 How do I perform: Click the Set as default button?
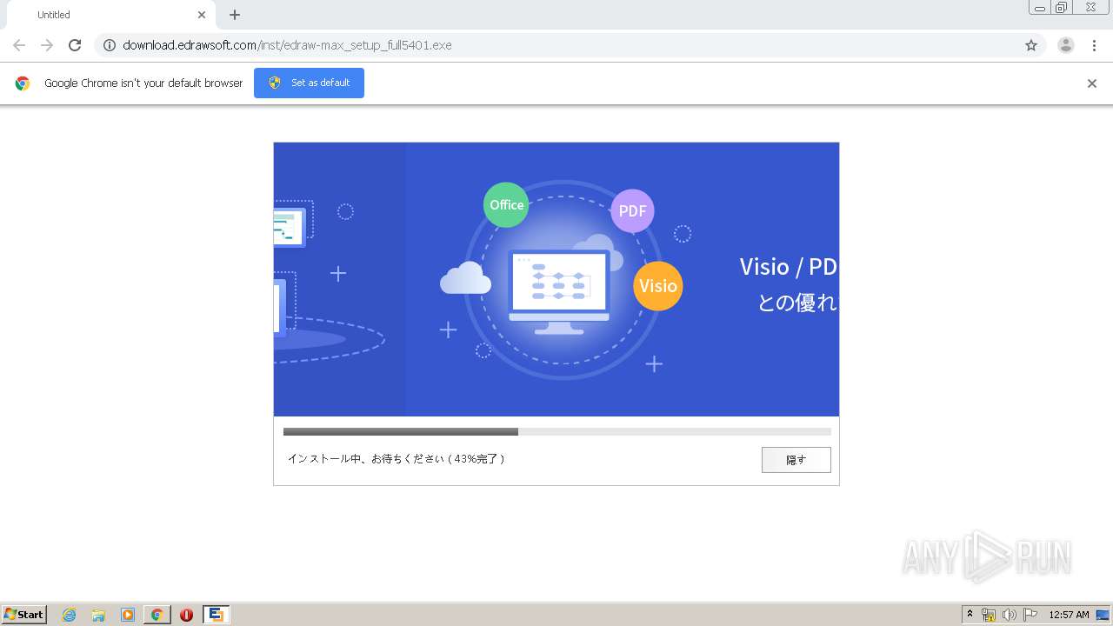tap(309, 83)
